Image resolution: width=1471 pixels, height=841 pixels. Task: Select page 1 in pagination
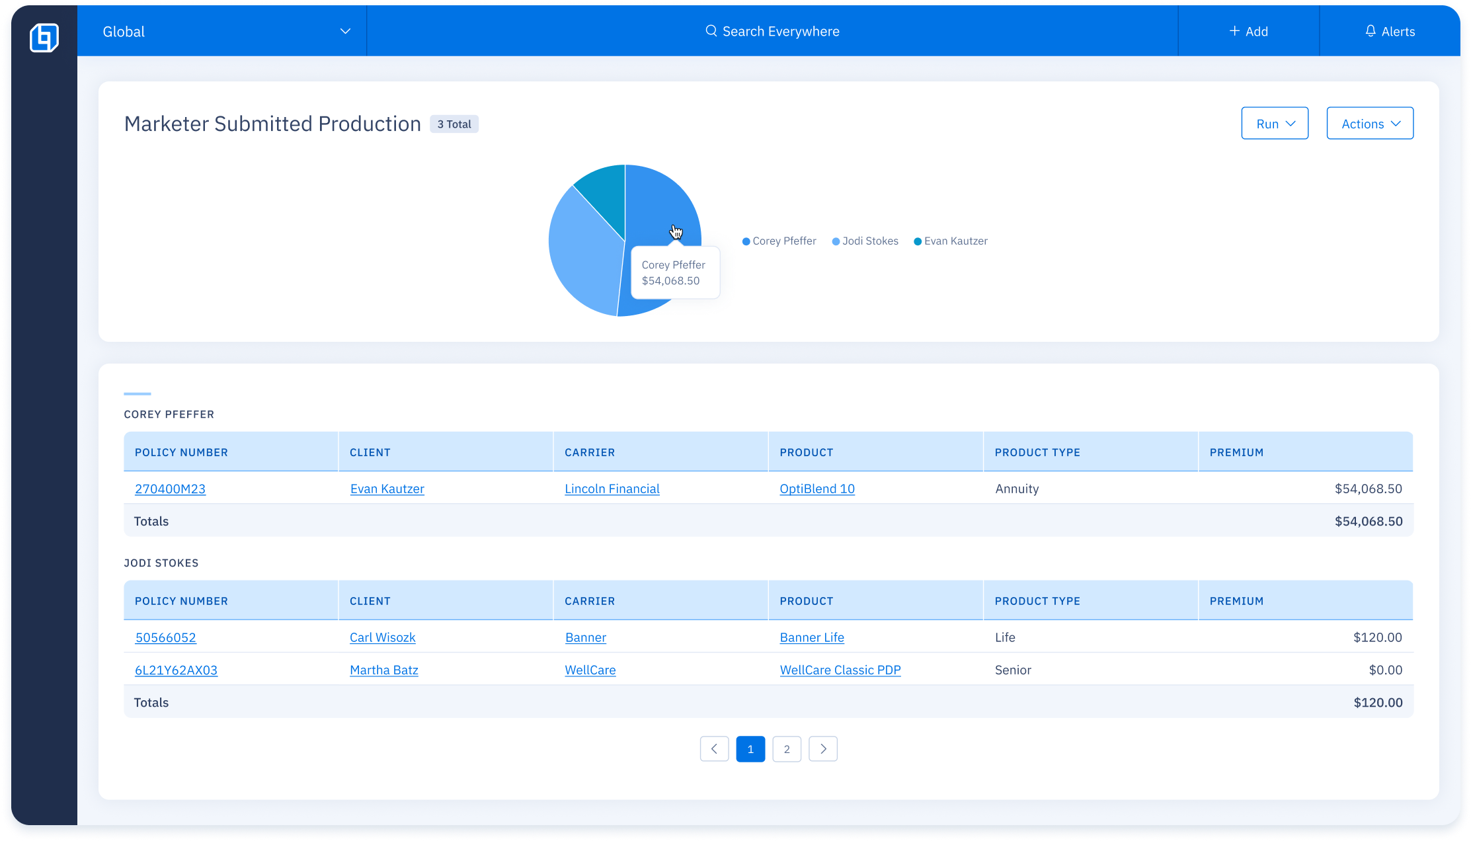(750, 749)
